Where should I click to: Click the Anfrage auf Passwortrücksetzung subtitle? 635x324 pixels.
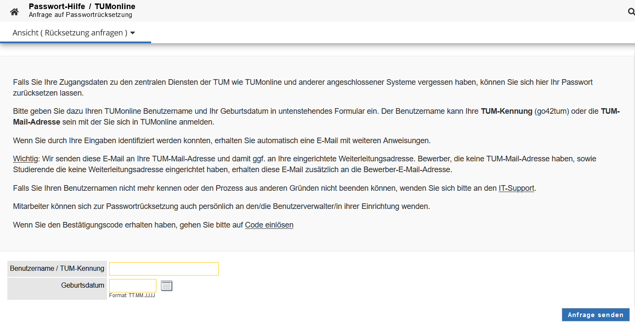click(x=80, y=15)
